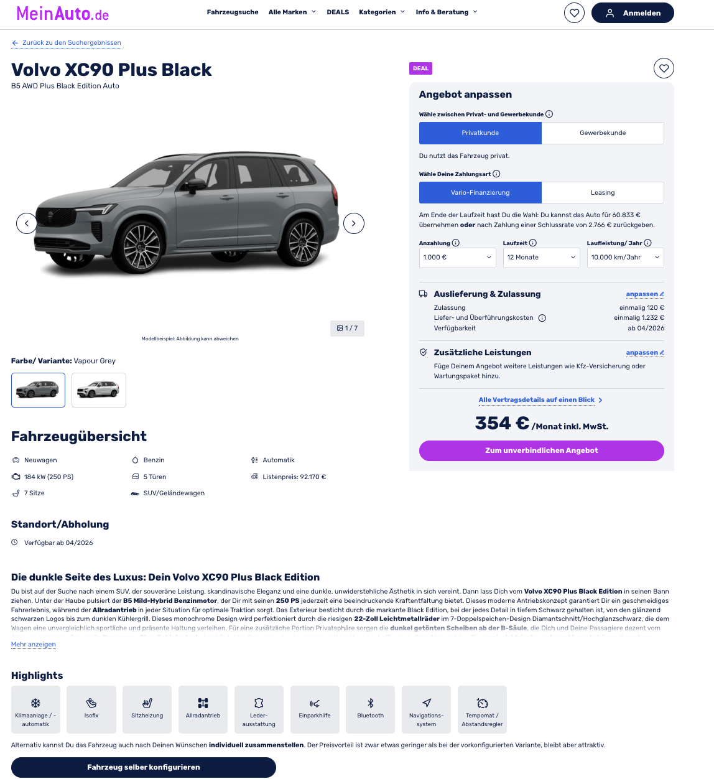Expand Laufzeit 12 Monate dropdown
The image size is (714, 779).
click(x=542, y=258)
